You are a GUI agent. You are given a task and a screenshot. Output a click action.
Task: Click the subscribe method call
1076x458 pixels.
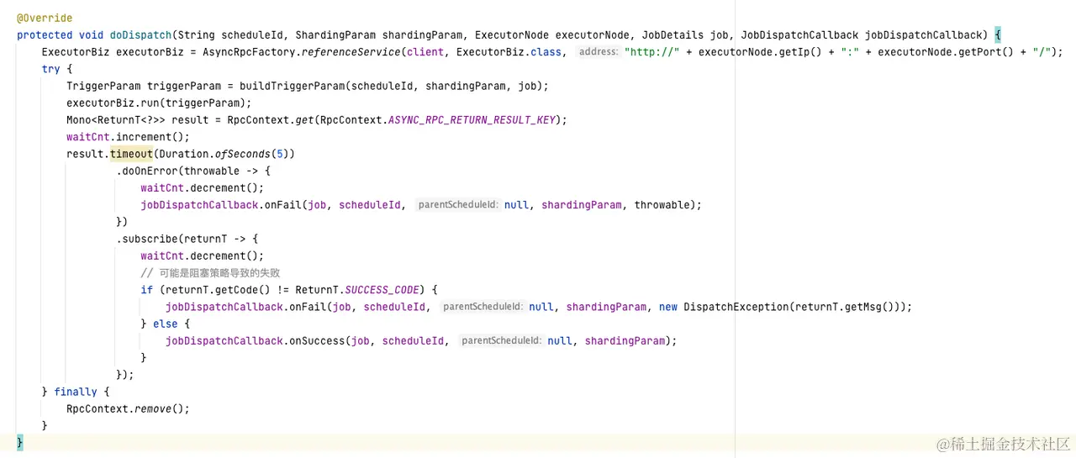(150, 239)
